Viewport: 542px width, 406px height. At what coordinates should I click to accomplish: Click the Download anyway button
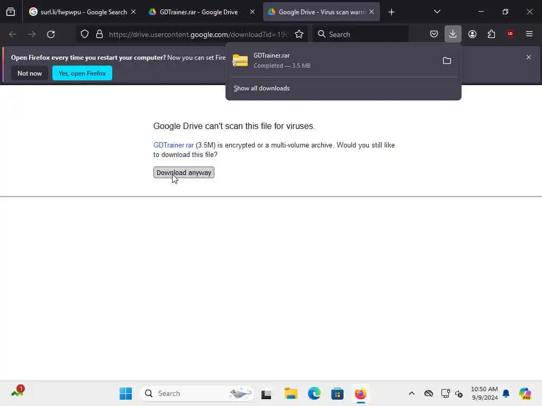[184, 173]
